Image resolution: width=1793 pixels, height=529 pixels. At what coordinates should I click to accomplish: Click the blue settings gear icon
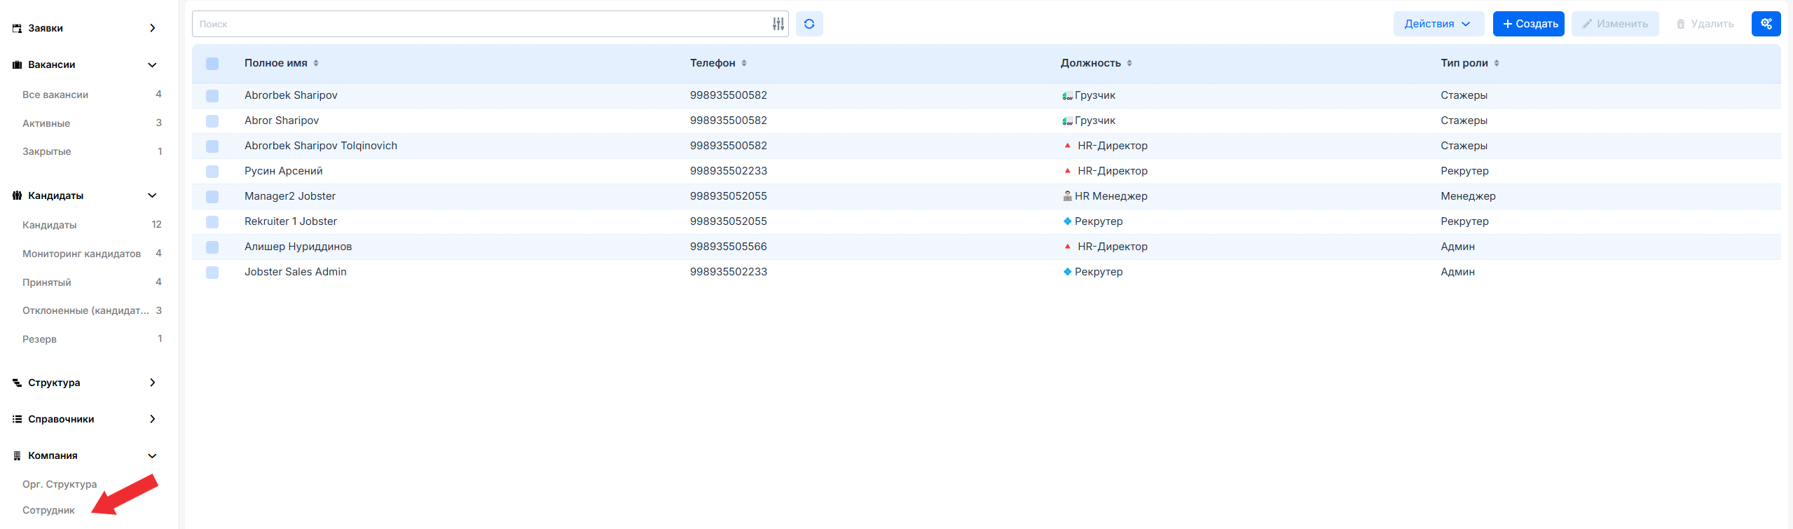point(1766,24)
